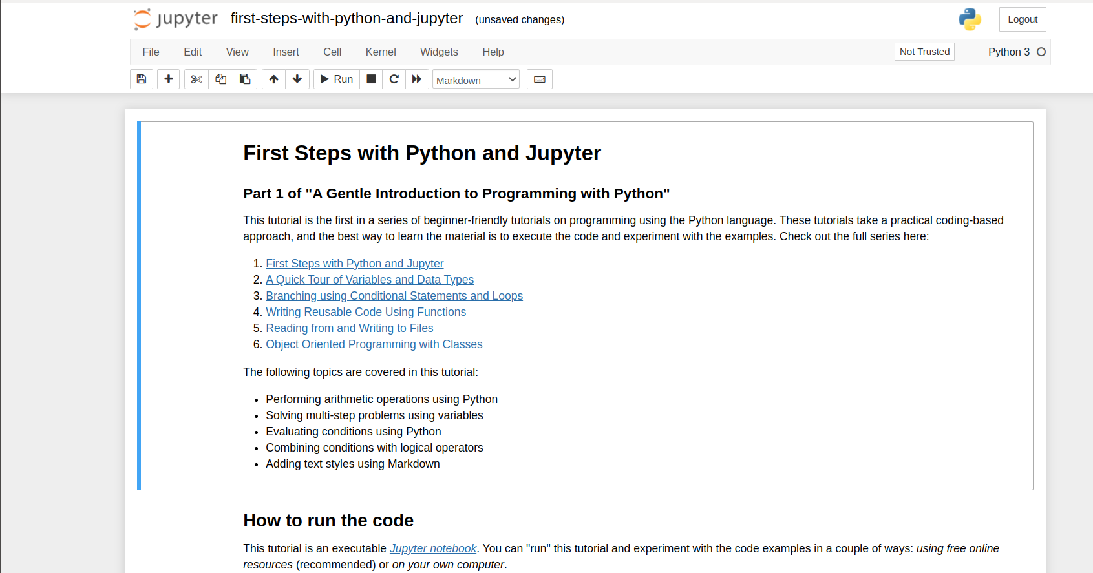Open First Steps with Python and Jupyter link

355,264
